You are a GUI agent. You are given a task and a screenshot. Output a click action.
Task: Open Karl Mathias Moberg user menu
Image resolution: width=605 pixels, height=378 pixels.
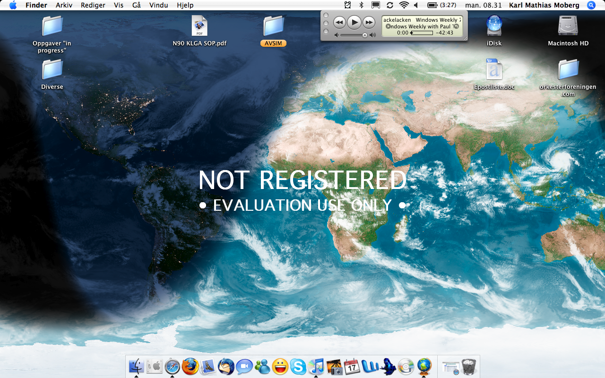[x=544, y=5]
